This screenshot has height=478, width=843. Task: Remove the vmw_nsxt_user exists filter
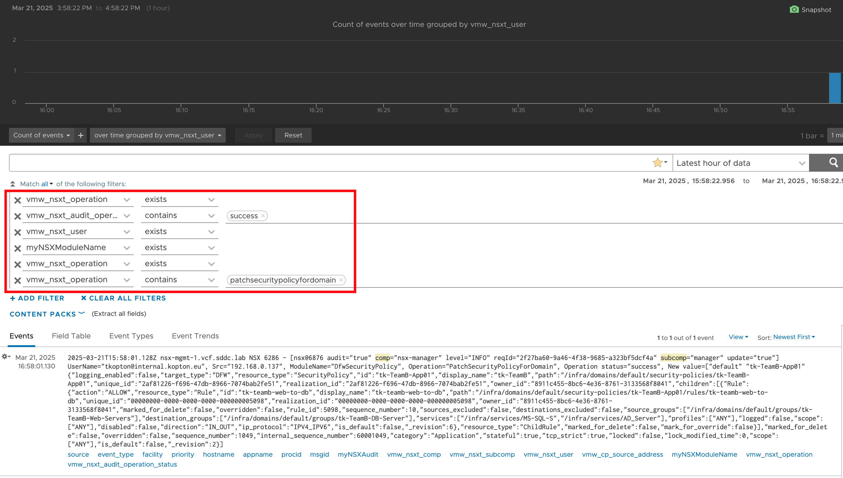(18, 232)
